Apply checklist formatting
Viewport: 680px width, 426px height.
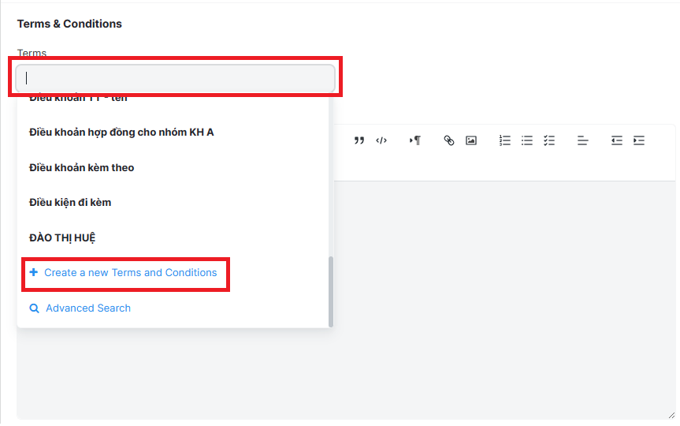click(549, 140)
